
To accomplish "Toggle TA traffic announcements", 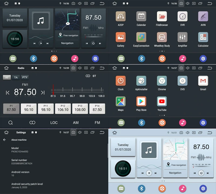I will 16,77.
